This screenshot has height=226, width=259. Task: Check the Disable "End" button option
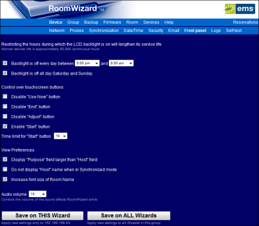click(5, 106)
